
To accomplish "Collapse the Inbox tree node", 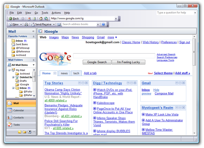I will [x=13, y=88].
